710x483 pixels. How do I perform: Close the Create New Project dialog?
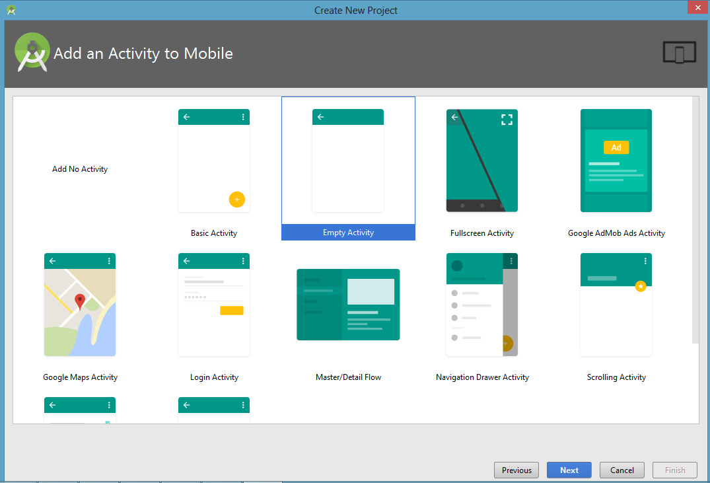[x=697, y=8]
